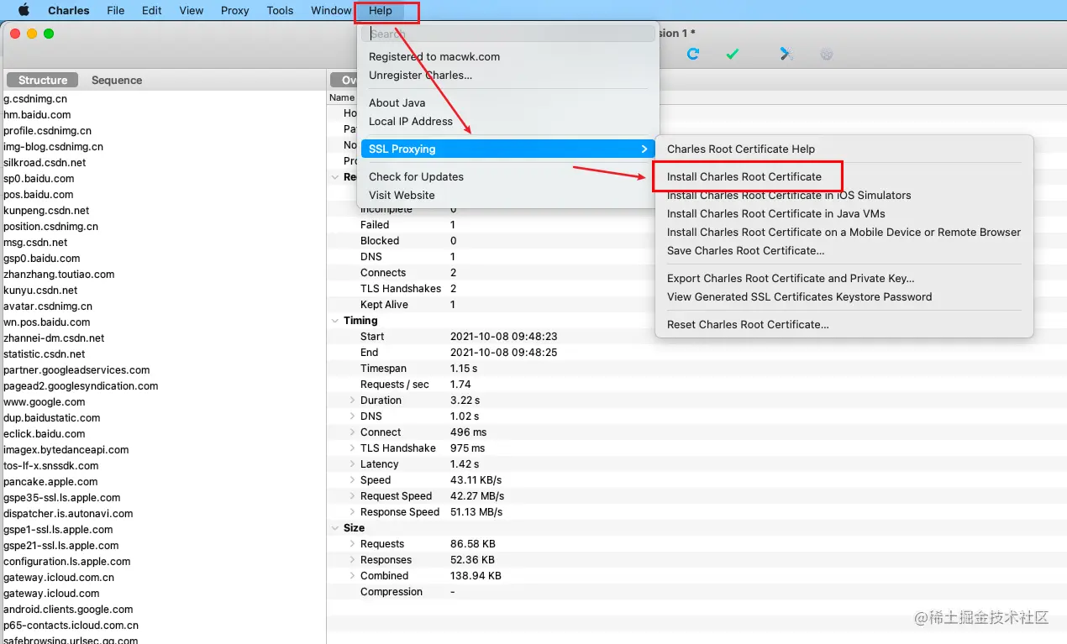Collapse the Size section
This screenshot has width=1067, height=644.
pos(336,528)
